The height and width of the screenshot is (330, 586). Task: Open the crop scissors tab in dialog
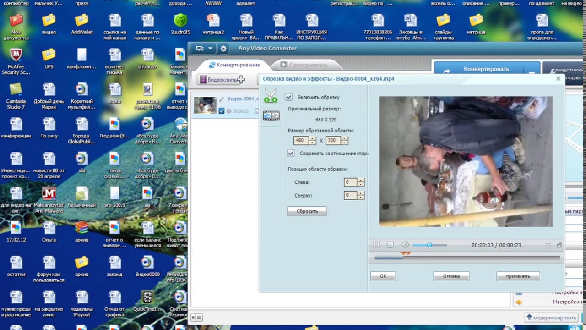271,96
